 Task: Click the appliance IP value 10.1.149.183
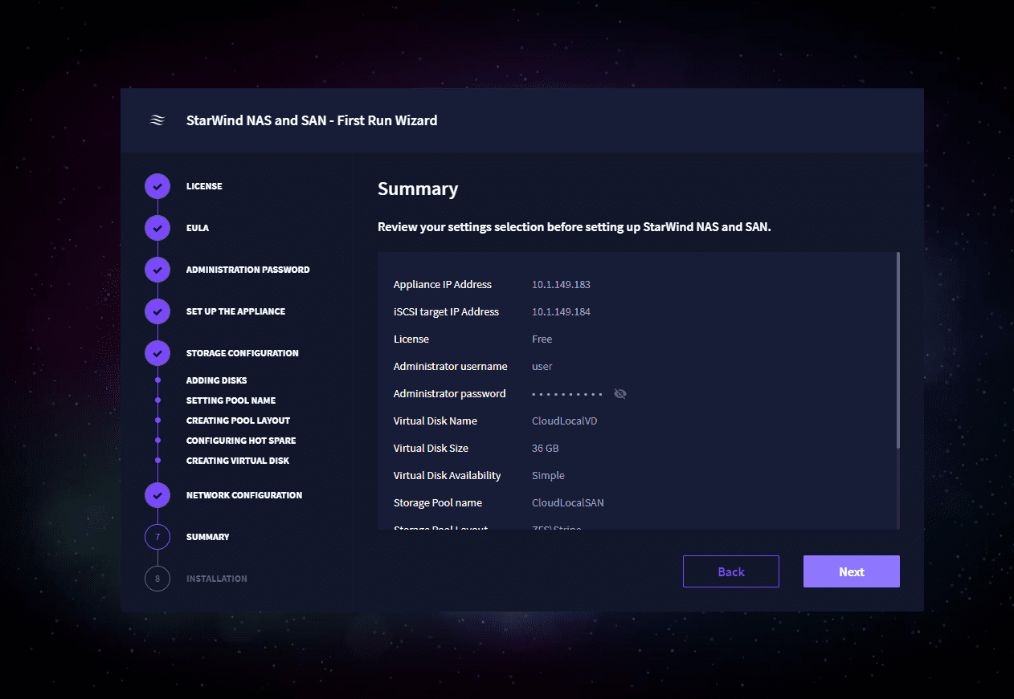click(x=561, y=285)
